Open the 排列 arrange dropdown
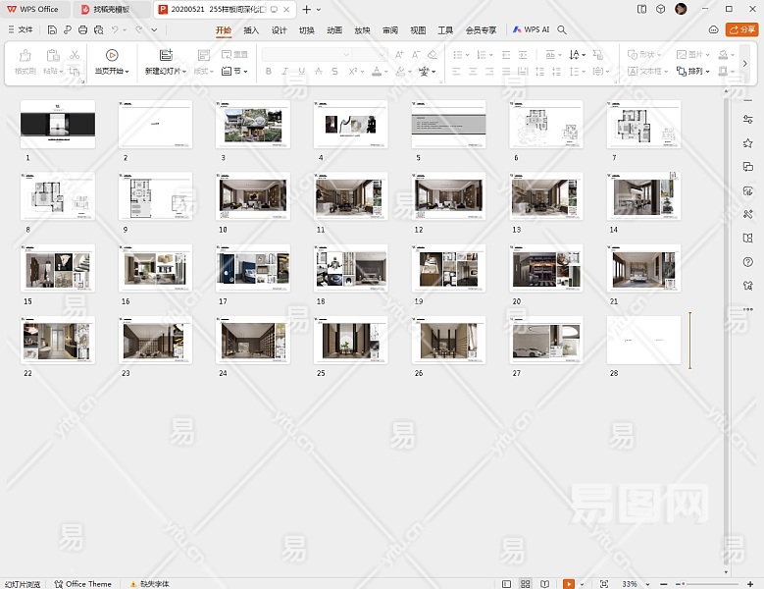The height and width of the screenshot is (589, 764). click(695, 72)
